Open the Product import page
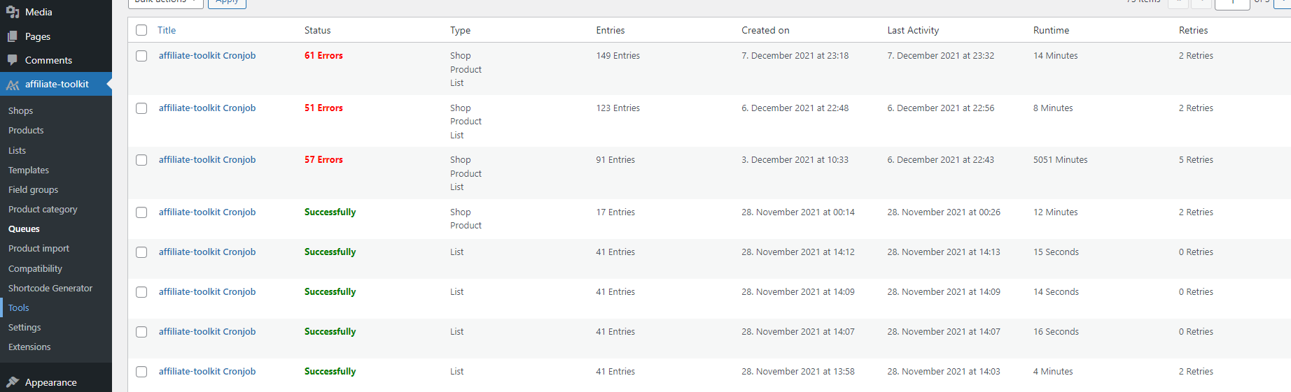The height and width of the screenshot is (392, 1291). click(x=39, y=248)
